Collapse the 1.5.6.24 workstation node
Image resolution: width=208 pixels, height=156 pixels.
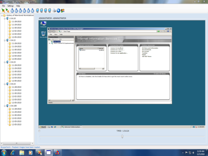point(5,84)
